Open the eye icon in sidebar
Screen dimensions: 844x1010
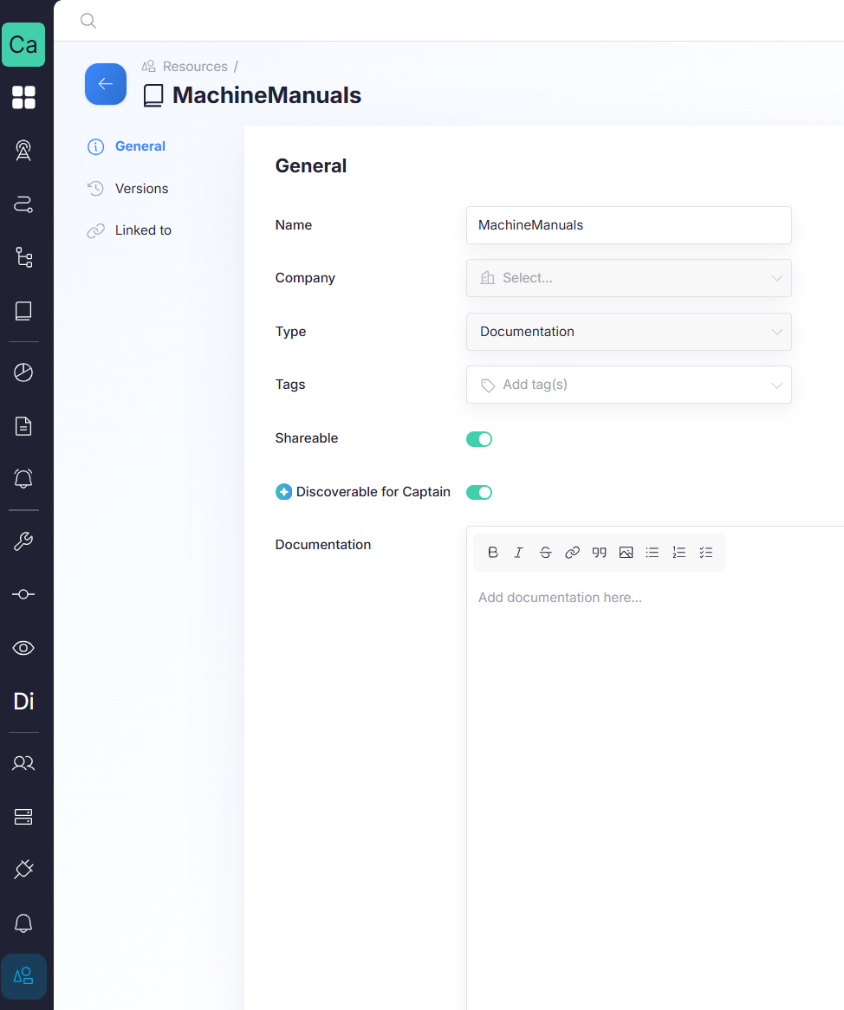click(23, 648)
